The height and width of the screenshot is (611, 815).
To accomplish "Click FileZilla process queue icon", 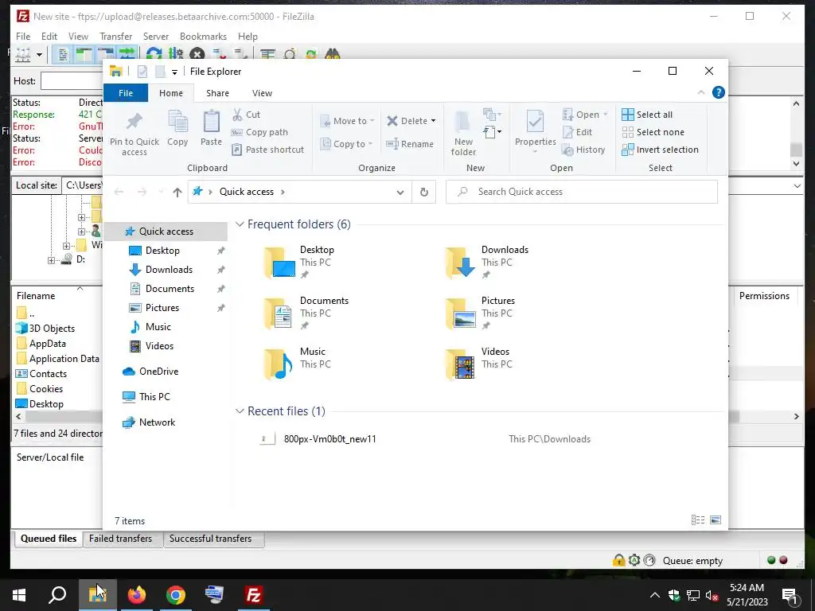I will point(175,53).
